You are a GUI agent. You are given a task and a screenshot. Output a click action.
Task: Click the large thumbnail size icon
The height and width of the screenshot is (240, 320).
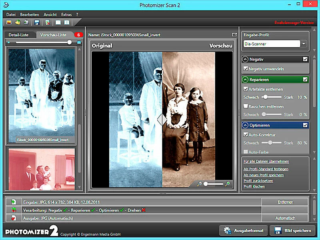click(79, 42)
